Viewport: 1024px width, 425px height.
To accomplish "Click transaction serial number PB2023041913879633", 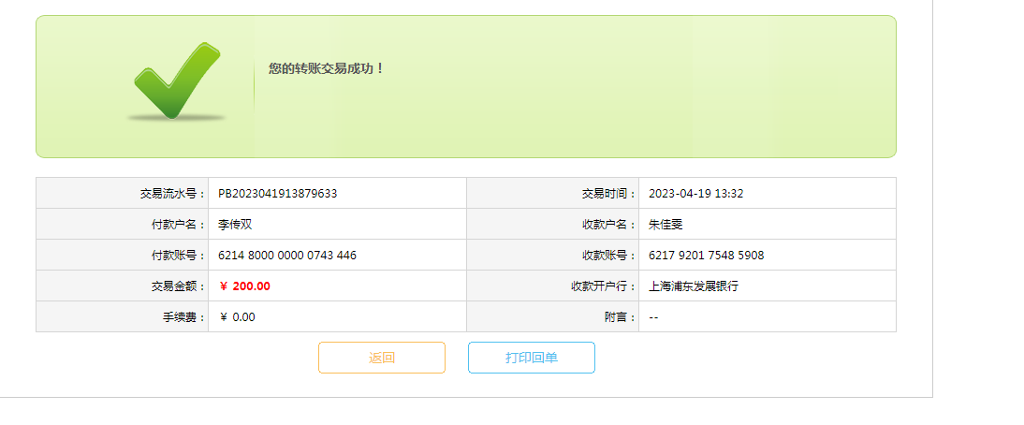I will point(278,194).
